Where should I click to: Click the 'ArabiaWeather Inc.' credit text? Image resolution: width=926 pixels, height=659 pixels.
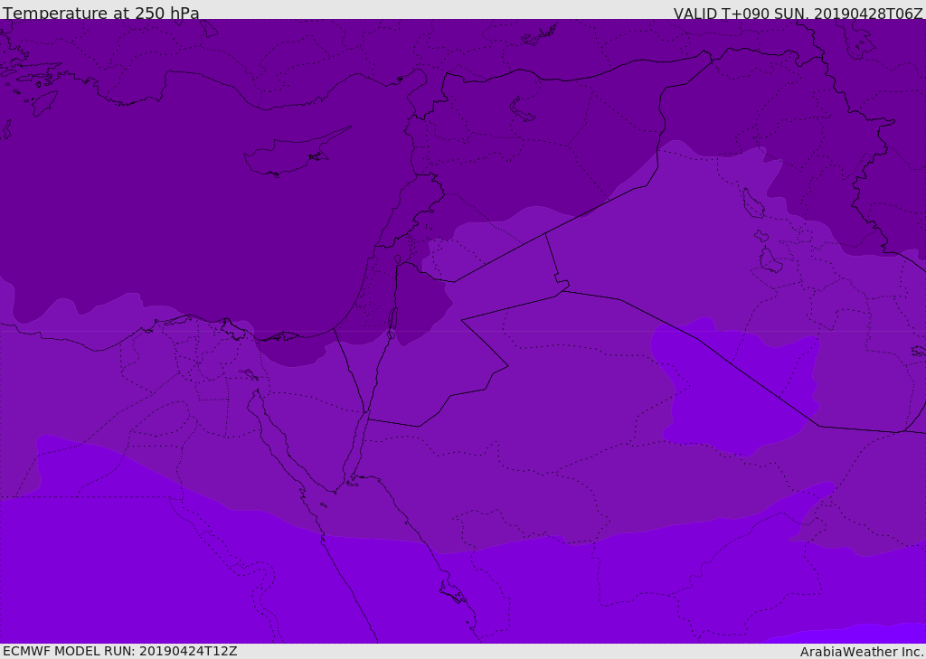pos(861,652)
